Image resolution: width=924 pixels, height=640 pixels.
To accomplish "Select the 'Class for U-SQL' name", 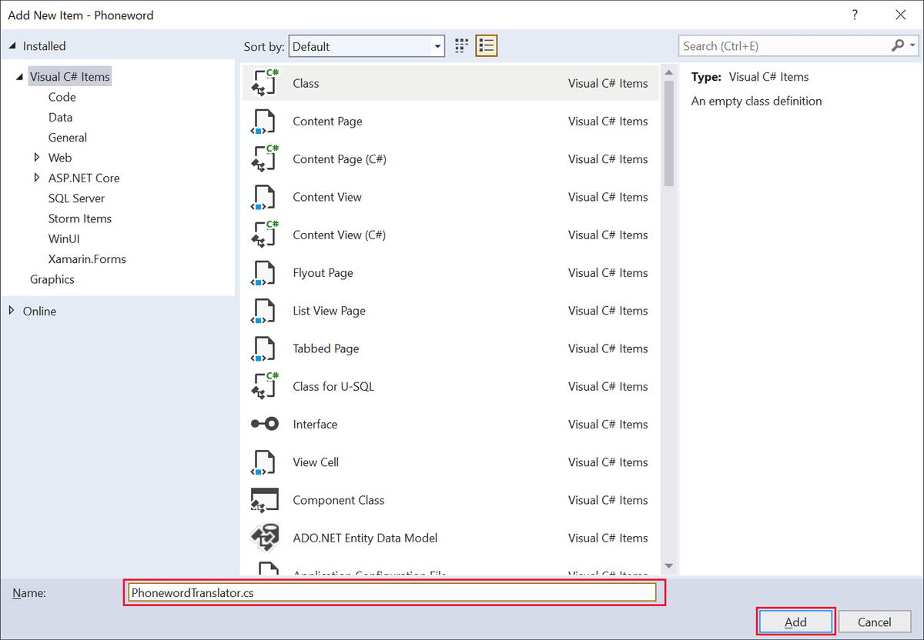I will (x=333, y=386).
